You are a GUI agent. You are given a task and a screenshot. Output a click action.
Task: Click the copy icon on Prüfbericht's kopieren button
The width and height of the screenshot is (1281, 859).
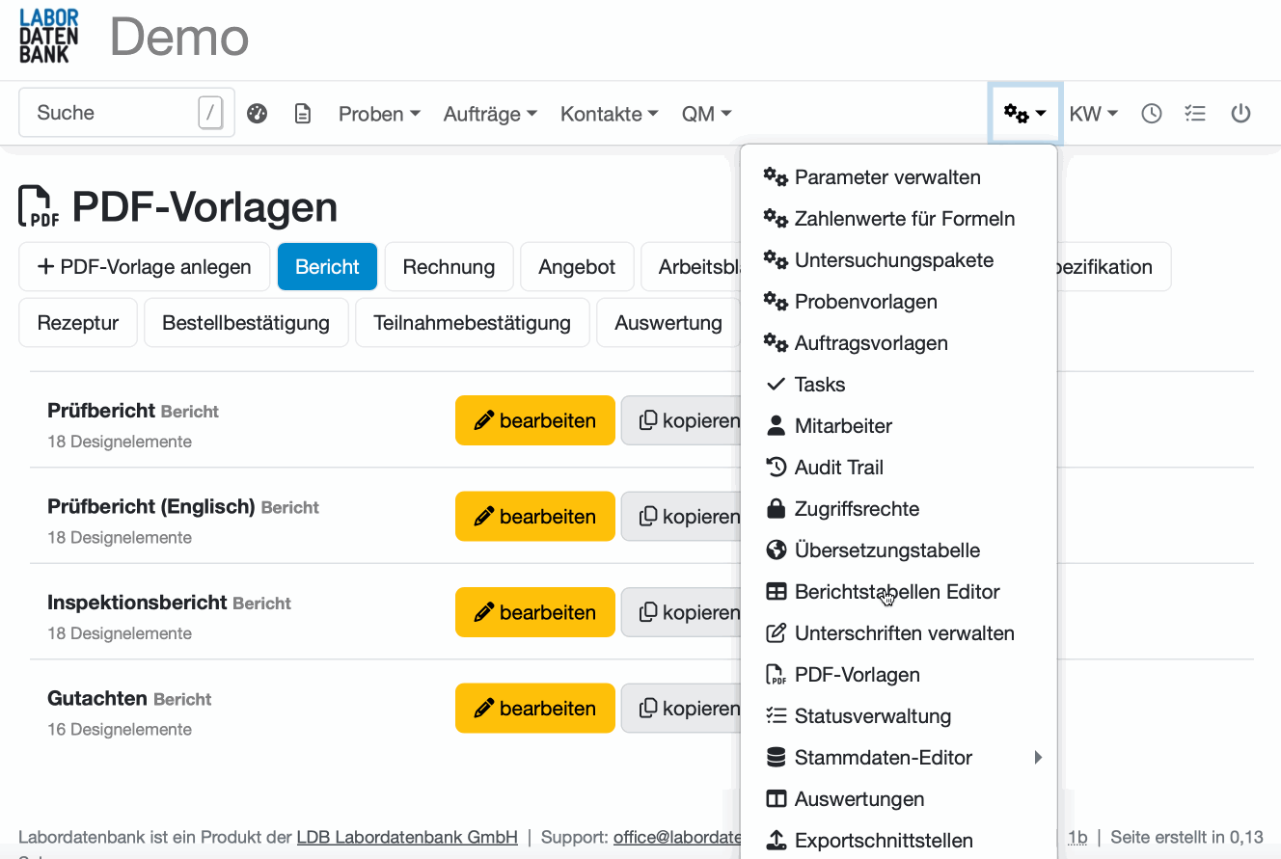(649, 420)
